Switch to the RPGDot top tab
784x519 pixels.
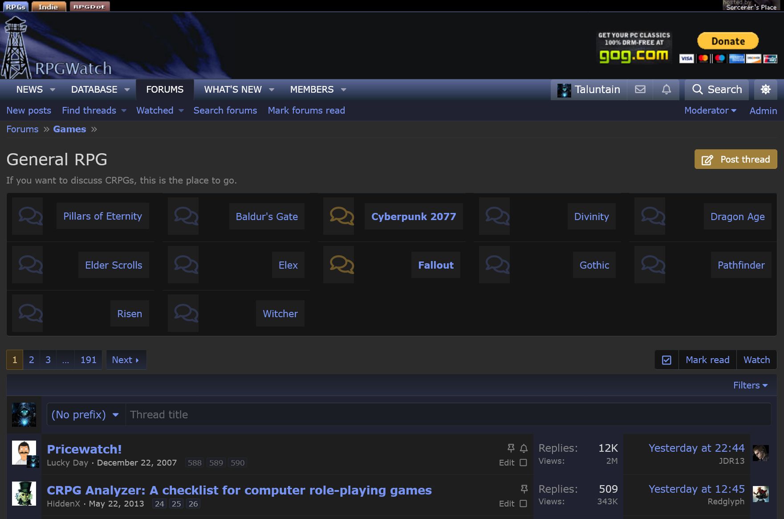89,6
